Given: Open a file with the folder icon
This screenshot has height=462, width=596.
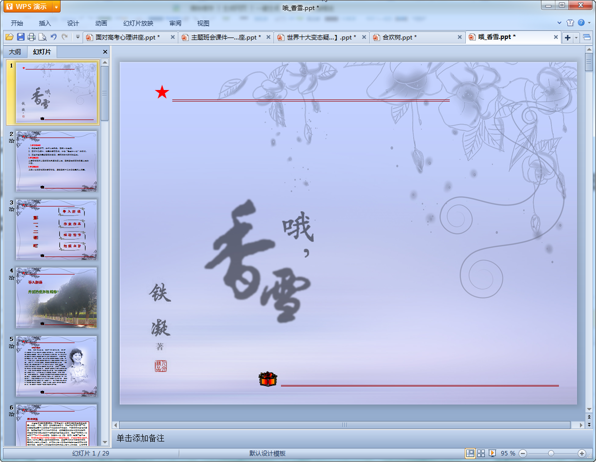Looking at the screenshot, I should pyautogui.click(x=10, y=37).
